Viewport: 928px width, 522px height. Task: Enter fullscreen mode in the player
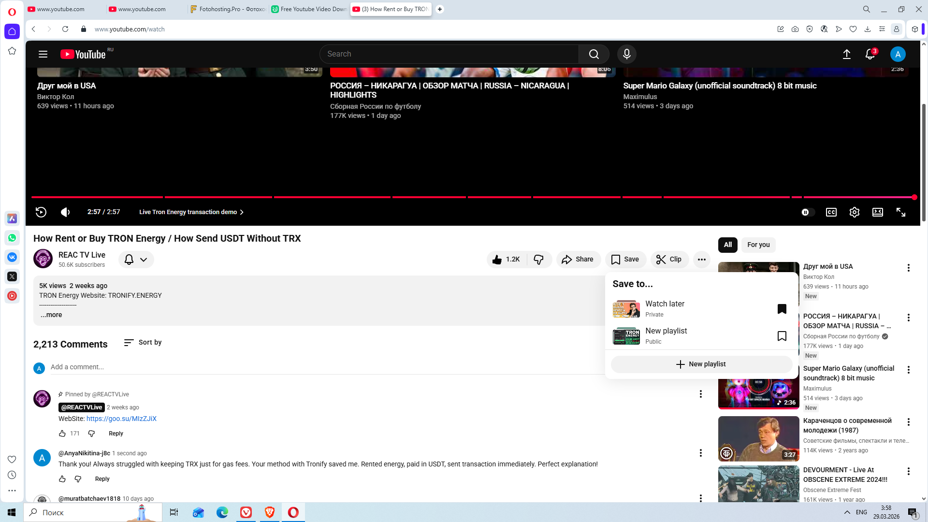[x=901, y=212]
